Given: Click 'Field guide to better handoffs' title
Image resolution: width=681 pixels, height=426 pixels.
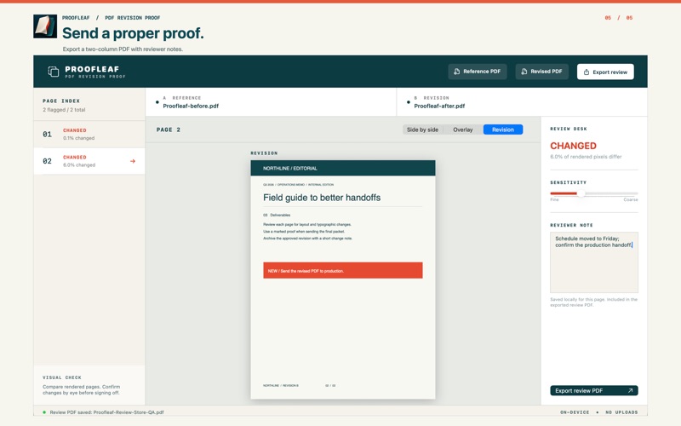Looking at the screenshot, I should click(322, 198).
